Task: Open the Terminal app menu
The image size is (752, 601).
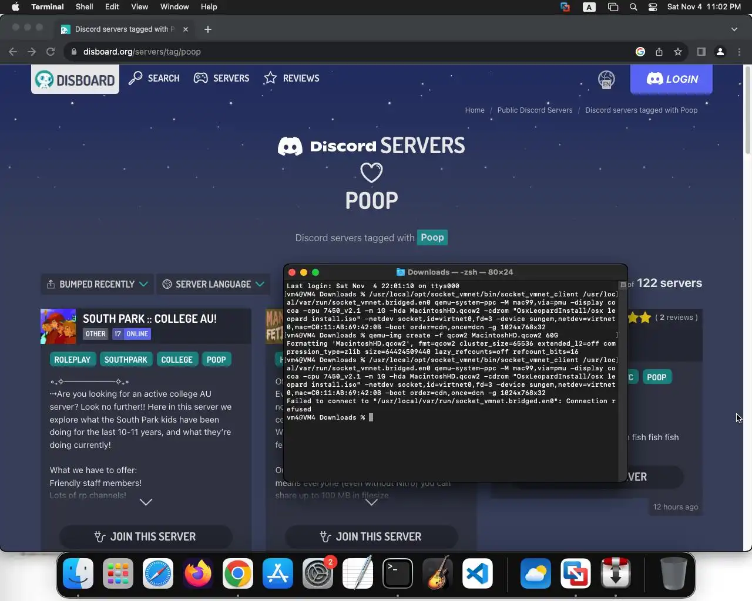Action: (48, 7)
